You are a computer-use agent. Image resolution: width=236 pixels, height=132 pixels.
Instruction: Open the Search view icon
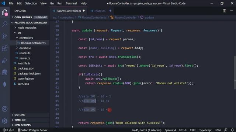tap(5, 24)
